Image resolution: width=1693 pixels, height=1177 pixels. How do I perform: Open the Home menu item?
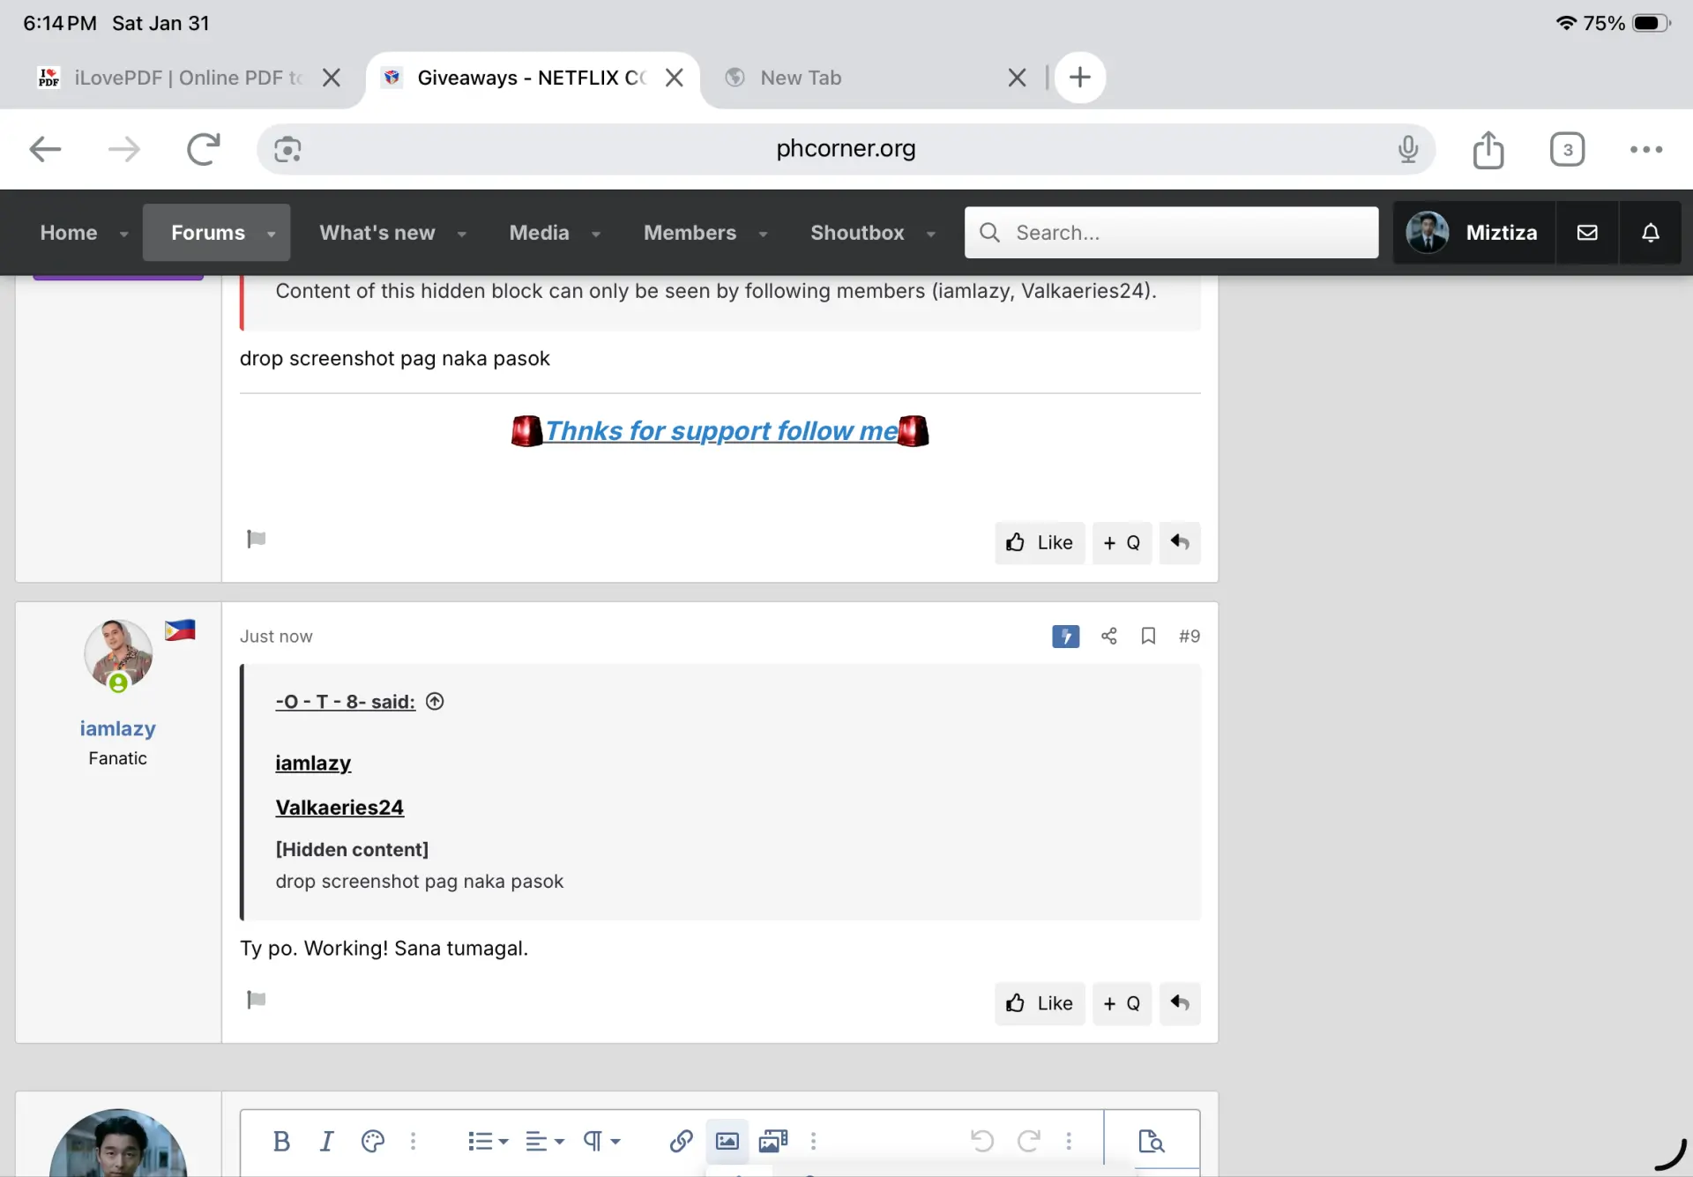69,233
